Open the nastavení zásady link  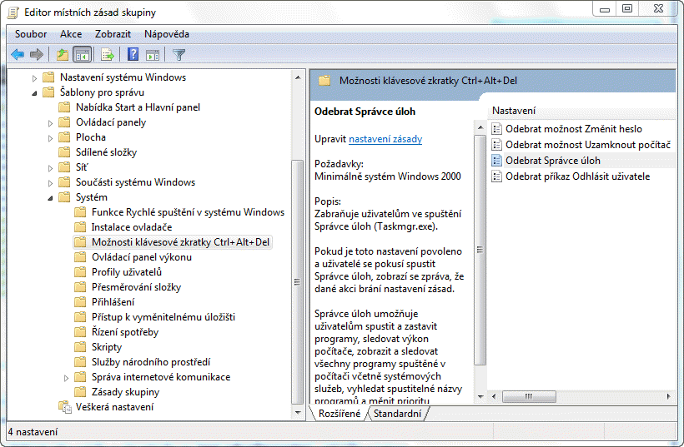[x=385, y=139]
